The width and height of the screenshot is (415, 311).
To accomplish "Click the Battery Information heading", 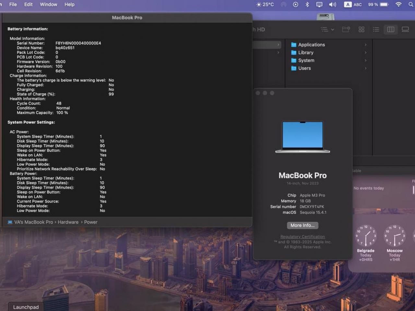I will [x=28, y=29].
